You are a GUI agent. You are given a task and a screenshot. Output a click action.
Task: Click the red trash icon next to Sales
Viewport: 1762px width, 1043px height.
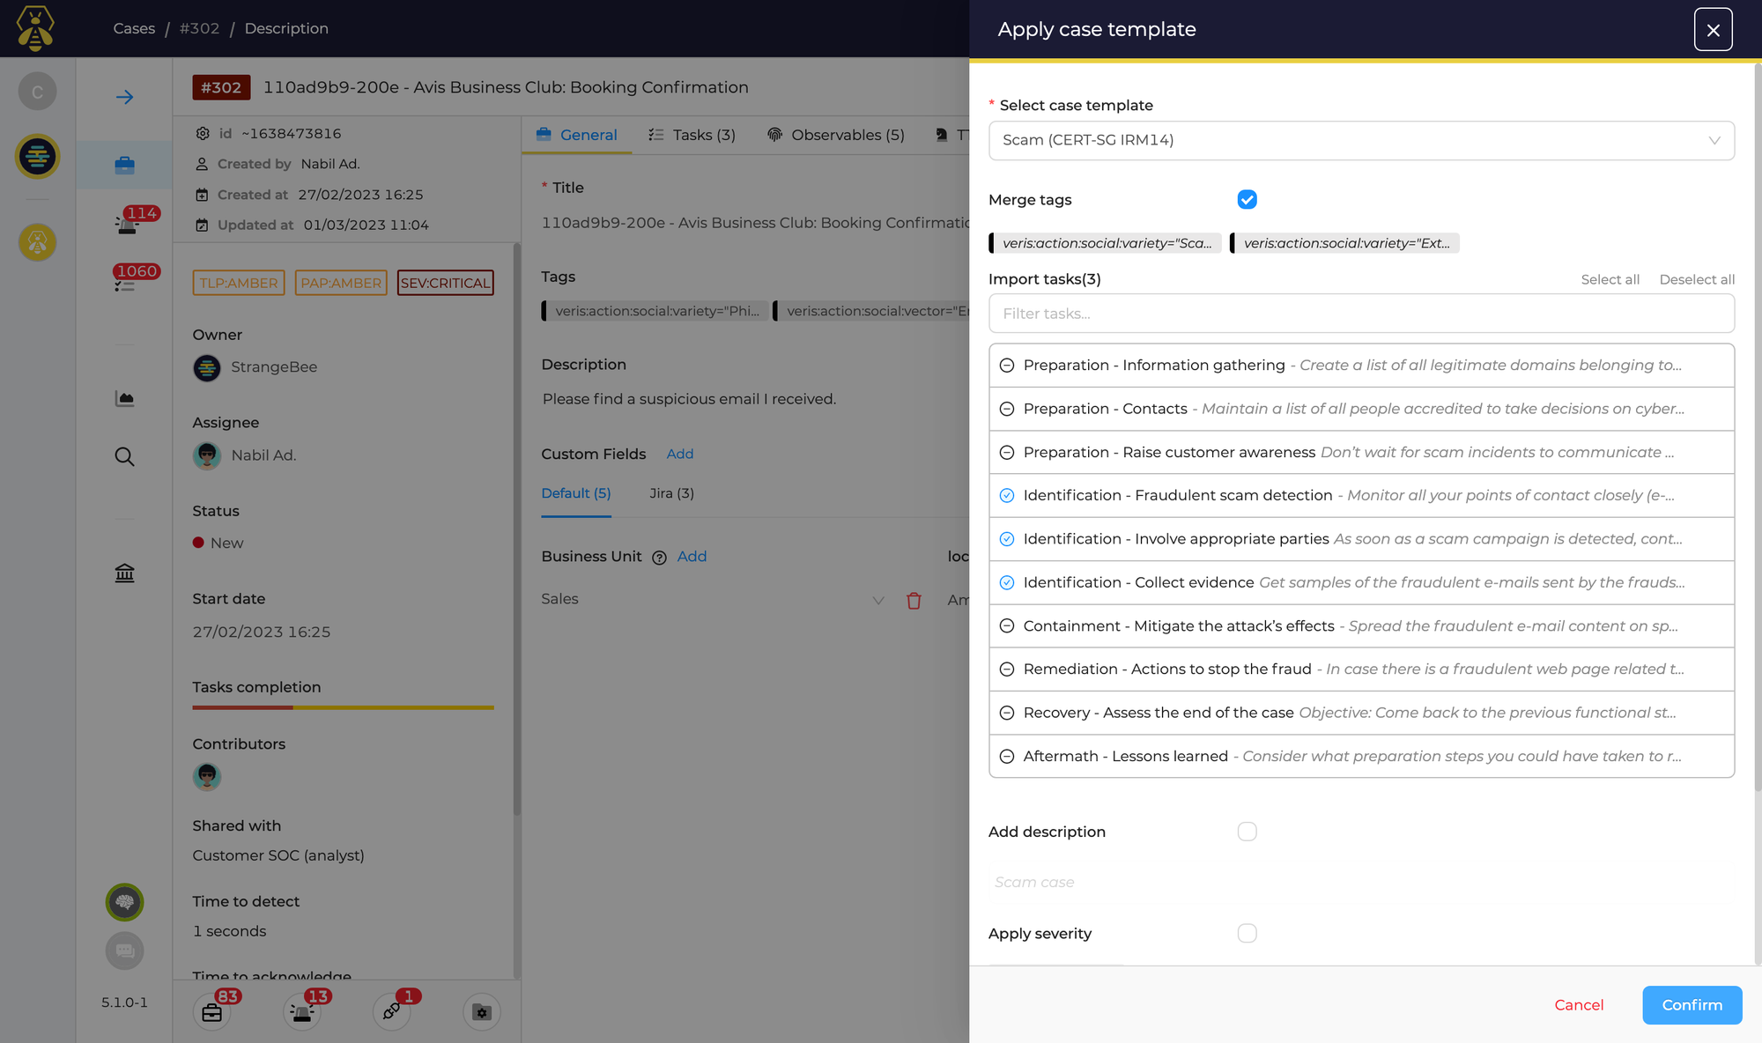pyautogui.click(x=914, y=601)
